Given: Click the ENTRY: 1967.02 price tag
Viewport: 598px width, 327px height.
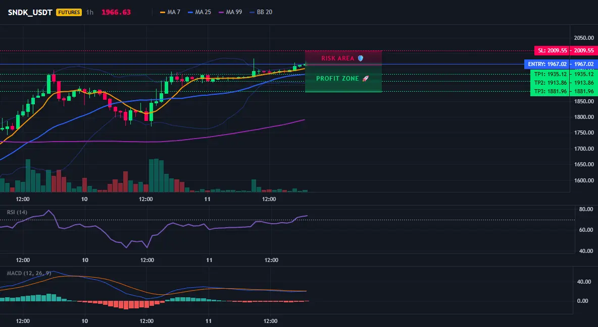Looking at the screenshot, I should (x=546, y=64).
